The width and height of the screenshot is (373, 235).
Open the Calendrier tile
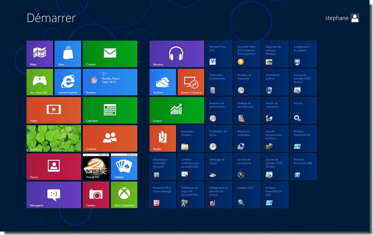(x=110, y=110)
